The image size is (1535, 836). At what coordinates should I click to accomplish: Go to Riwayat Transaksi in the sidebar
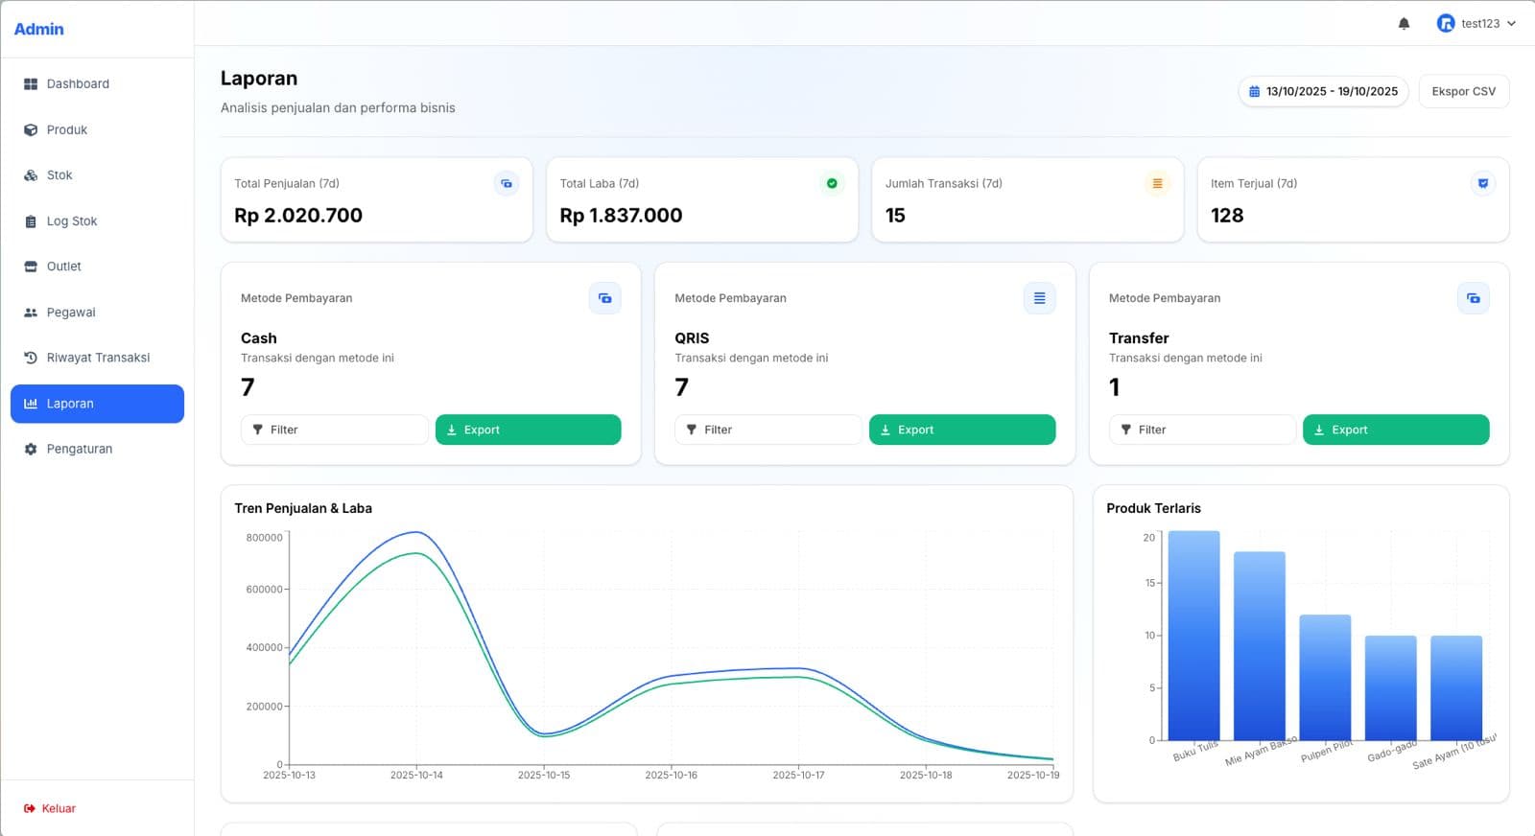(97, 358)
